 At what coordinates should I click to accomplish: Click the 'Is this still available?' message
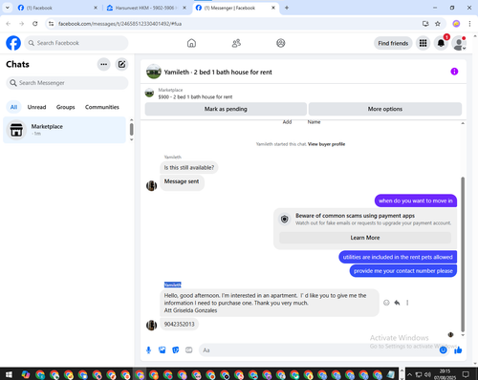(x=189, y=167)
